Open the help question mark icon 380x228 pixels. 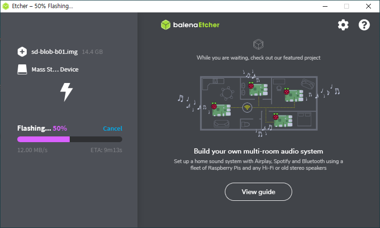coord(364,25)
